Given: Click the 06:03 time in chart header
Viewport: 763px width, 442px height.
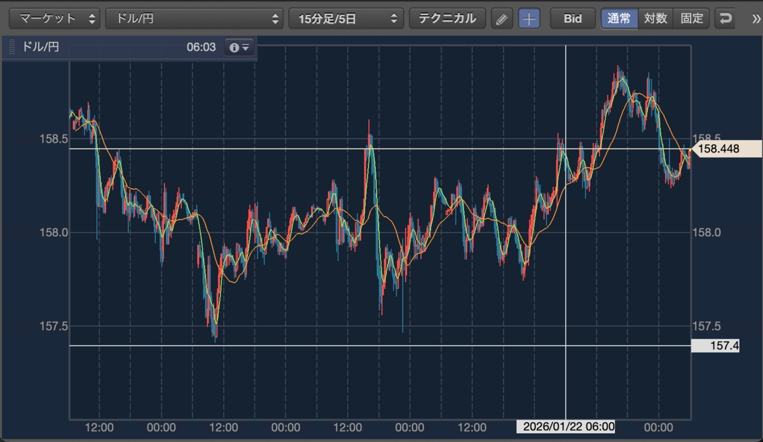Looking at the screenshot, I should point(202,48).
